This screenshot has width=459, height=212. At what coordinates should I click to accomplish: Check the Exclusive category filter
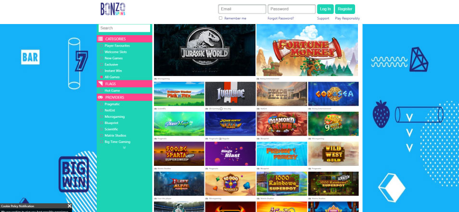(x=102, y=64)
